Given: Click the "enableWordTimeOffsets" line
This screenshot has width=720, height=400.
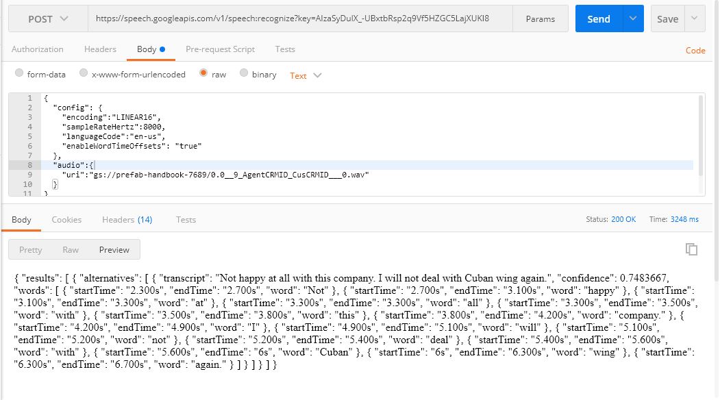Looking at the screenshot, I should pos(132,146).
